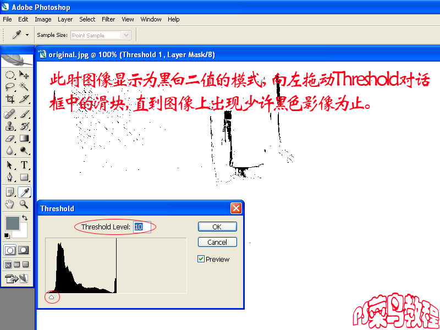440x330 pixels.
Task: Select the Eyedropper tool in toolbox
Action: pos(24,192)
